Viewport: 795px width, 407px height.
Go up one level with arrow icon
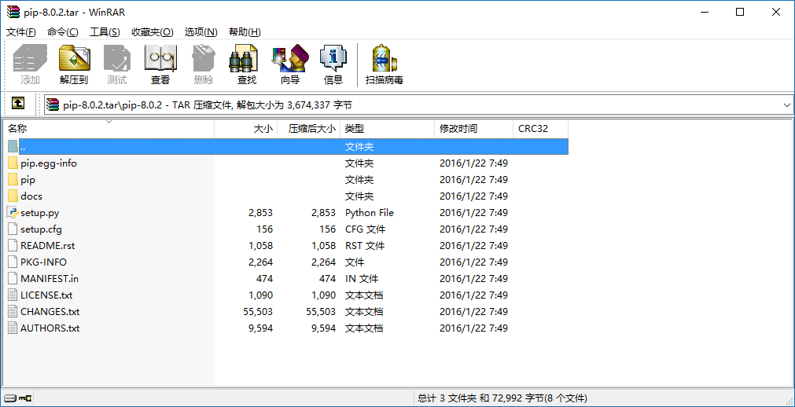click(18, 104)
